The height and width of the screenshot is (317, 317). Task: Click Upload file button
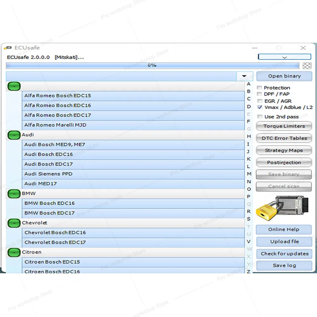click(x=284, y=242)
